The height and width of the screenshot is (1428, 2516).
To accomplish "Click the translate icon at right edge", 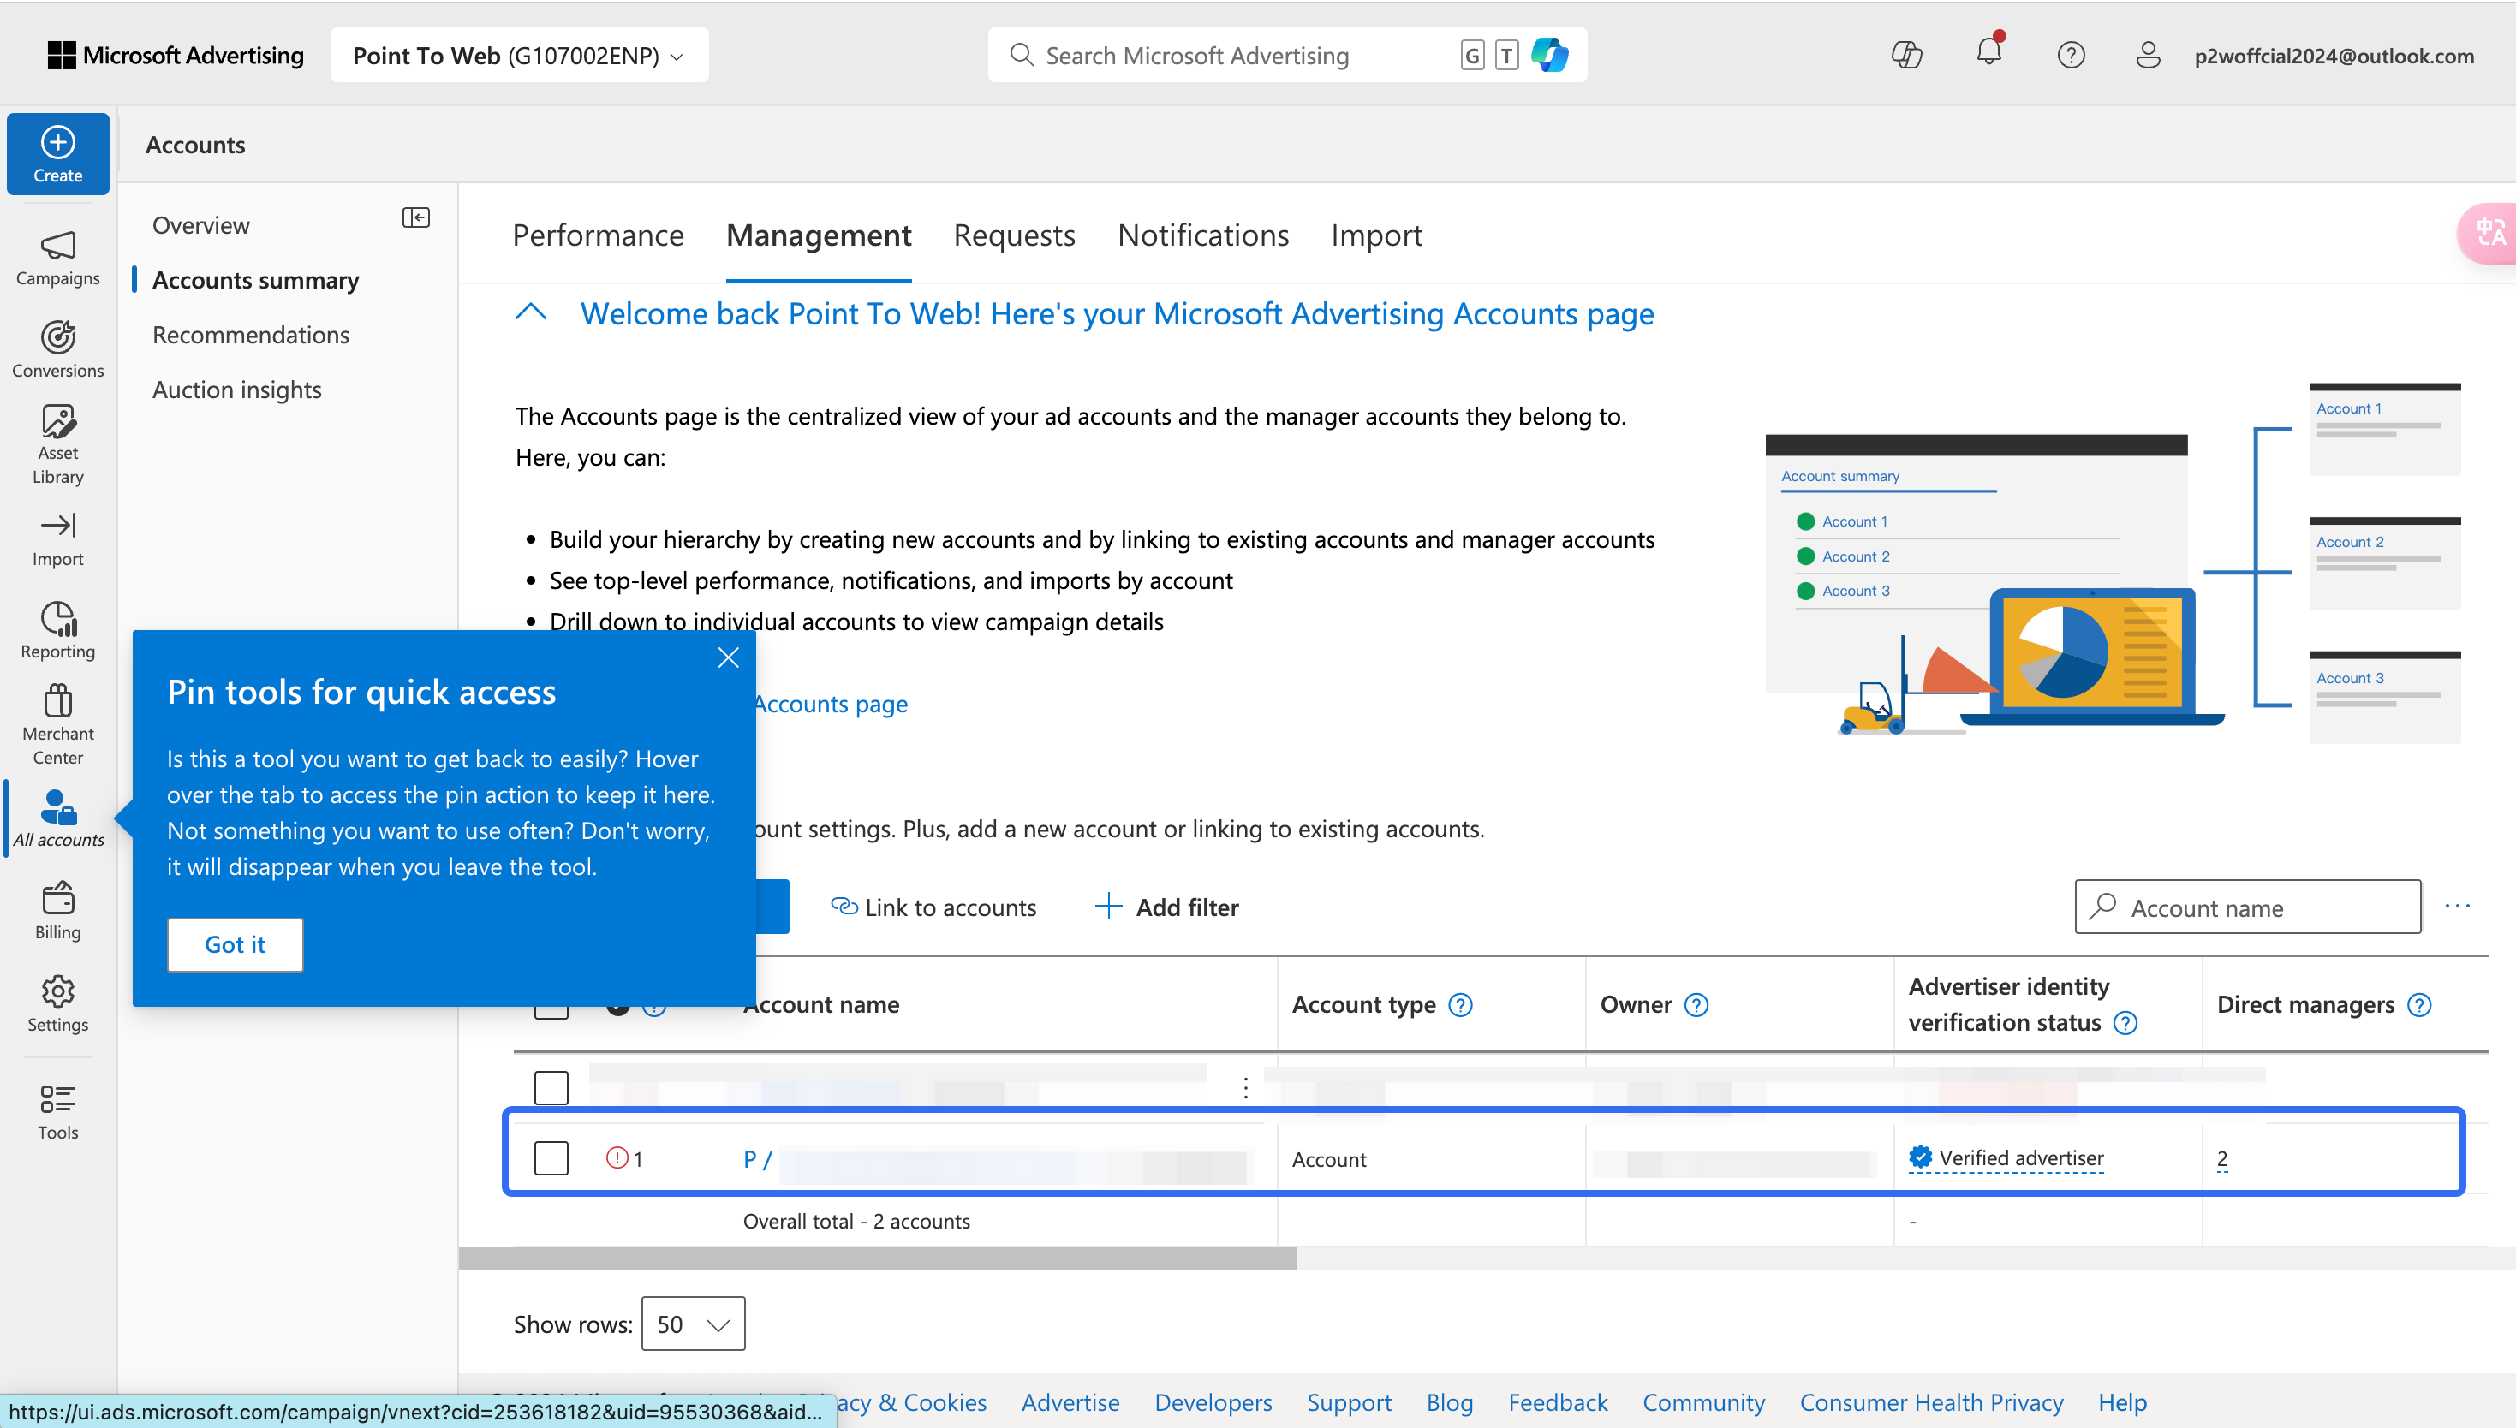I will (2489, 234).
